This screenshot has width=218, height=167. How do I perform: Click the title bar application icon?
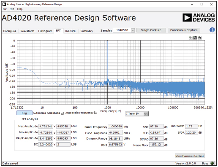pos(4,4)
